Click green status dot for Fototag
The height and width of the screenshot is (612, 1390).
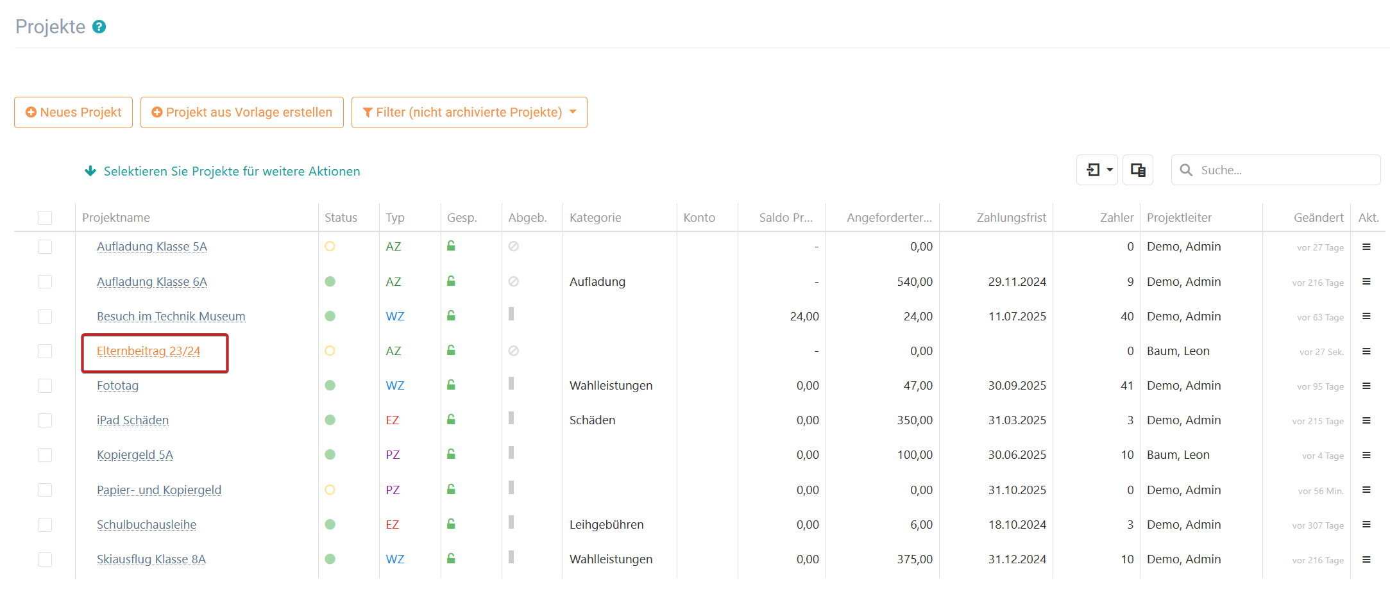click(x=330, y=386)
